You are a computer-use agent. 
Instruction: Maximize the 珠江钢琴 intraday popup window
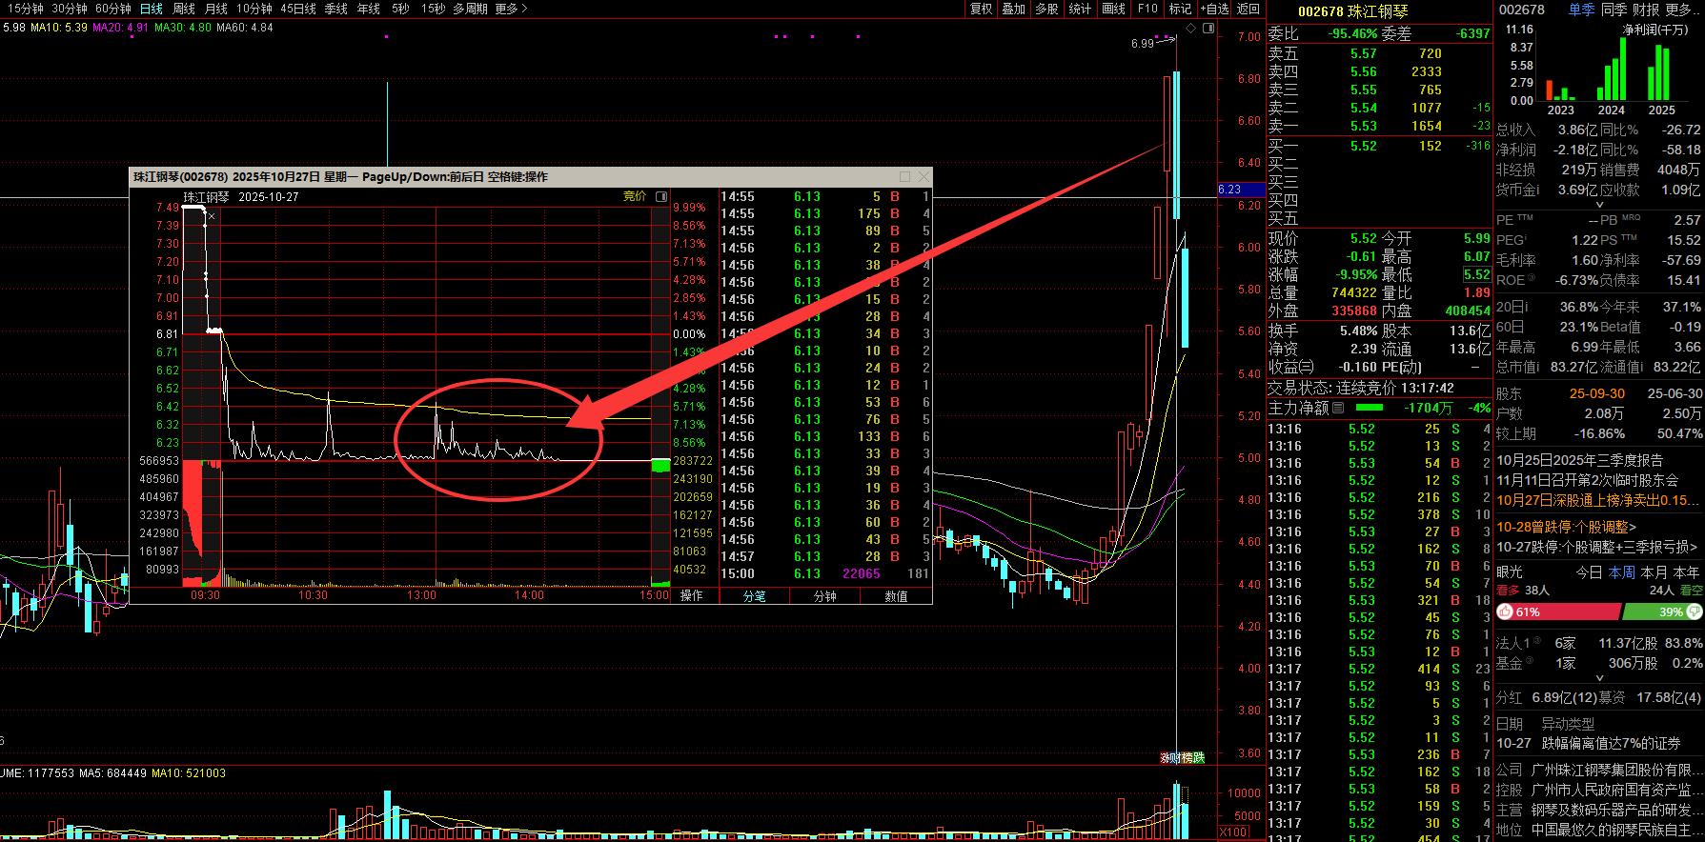click(x=905, y=176)
